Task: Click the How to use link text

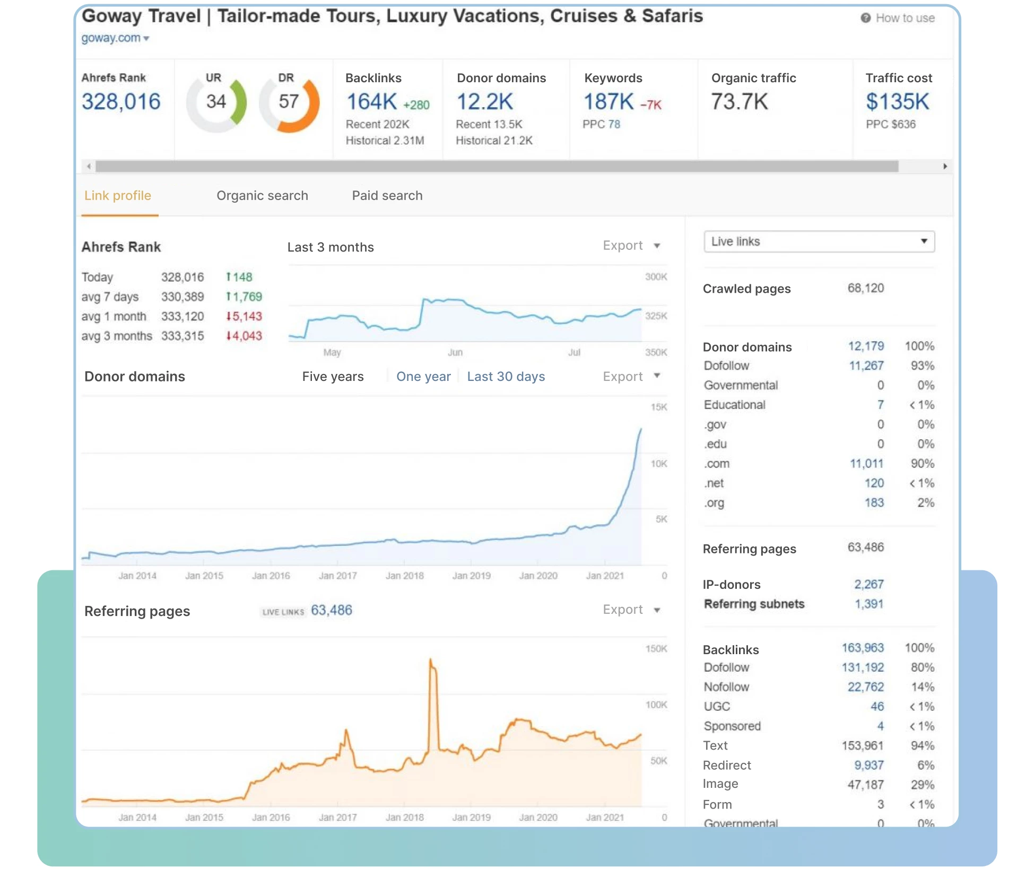Action: pos(905,18)
